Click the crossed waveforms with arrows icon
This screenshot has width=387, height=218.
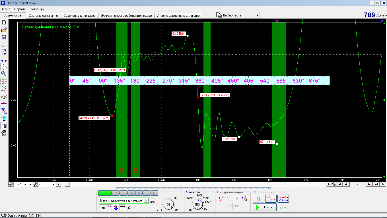click(x=4, y=96)
